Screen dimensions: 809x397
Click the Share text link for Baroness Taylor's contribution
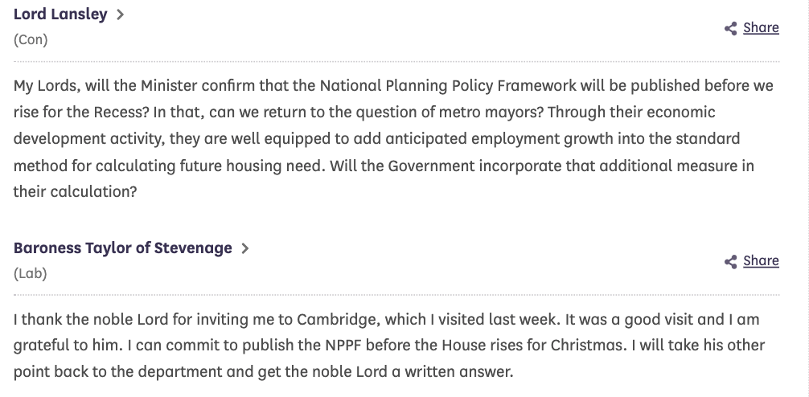[761, 261]
